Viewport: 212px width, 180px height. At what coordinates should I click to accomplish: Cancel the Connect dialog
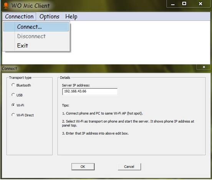(x=129, y=167)
